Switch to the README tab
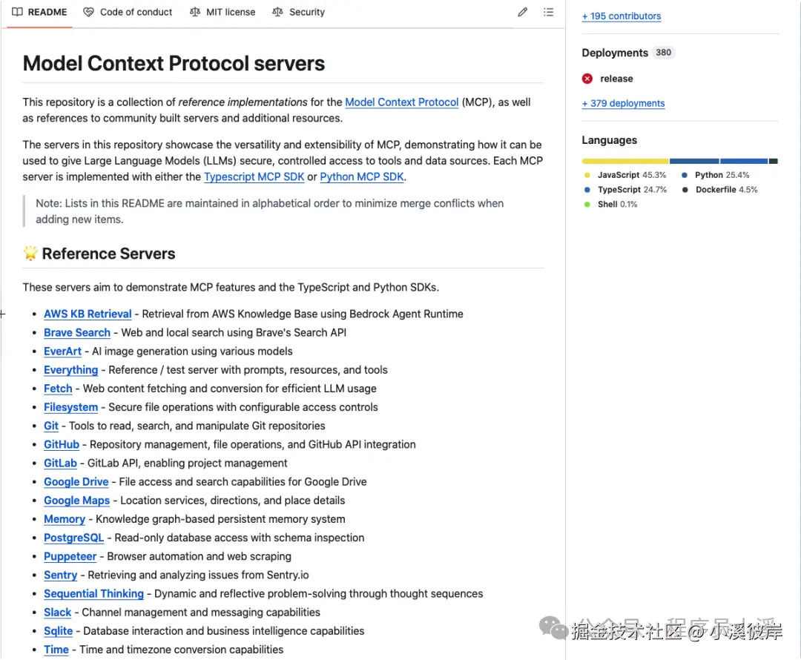This screenshot has width=801, height=660. (39, 12)
